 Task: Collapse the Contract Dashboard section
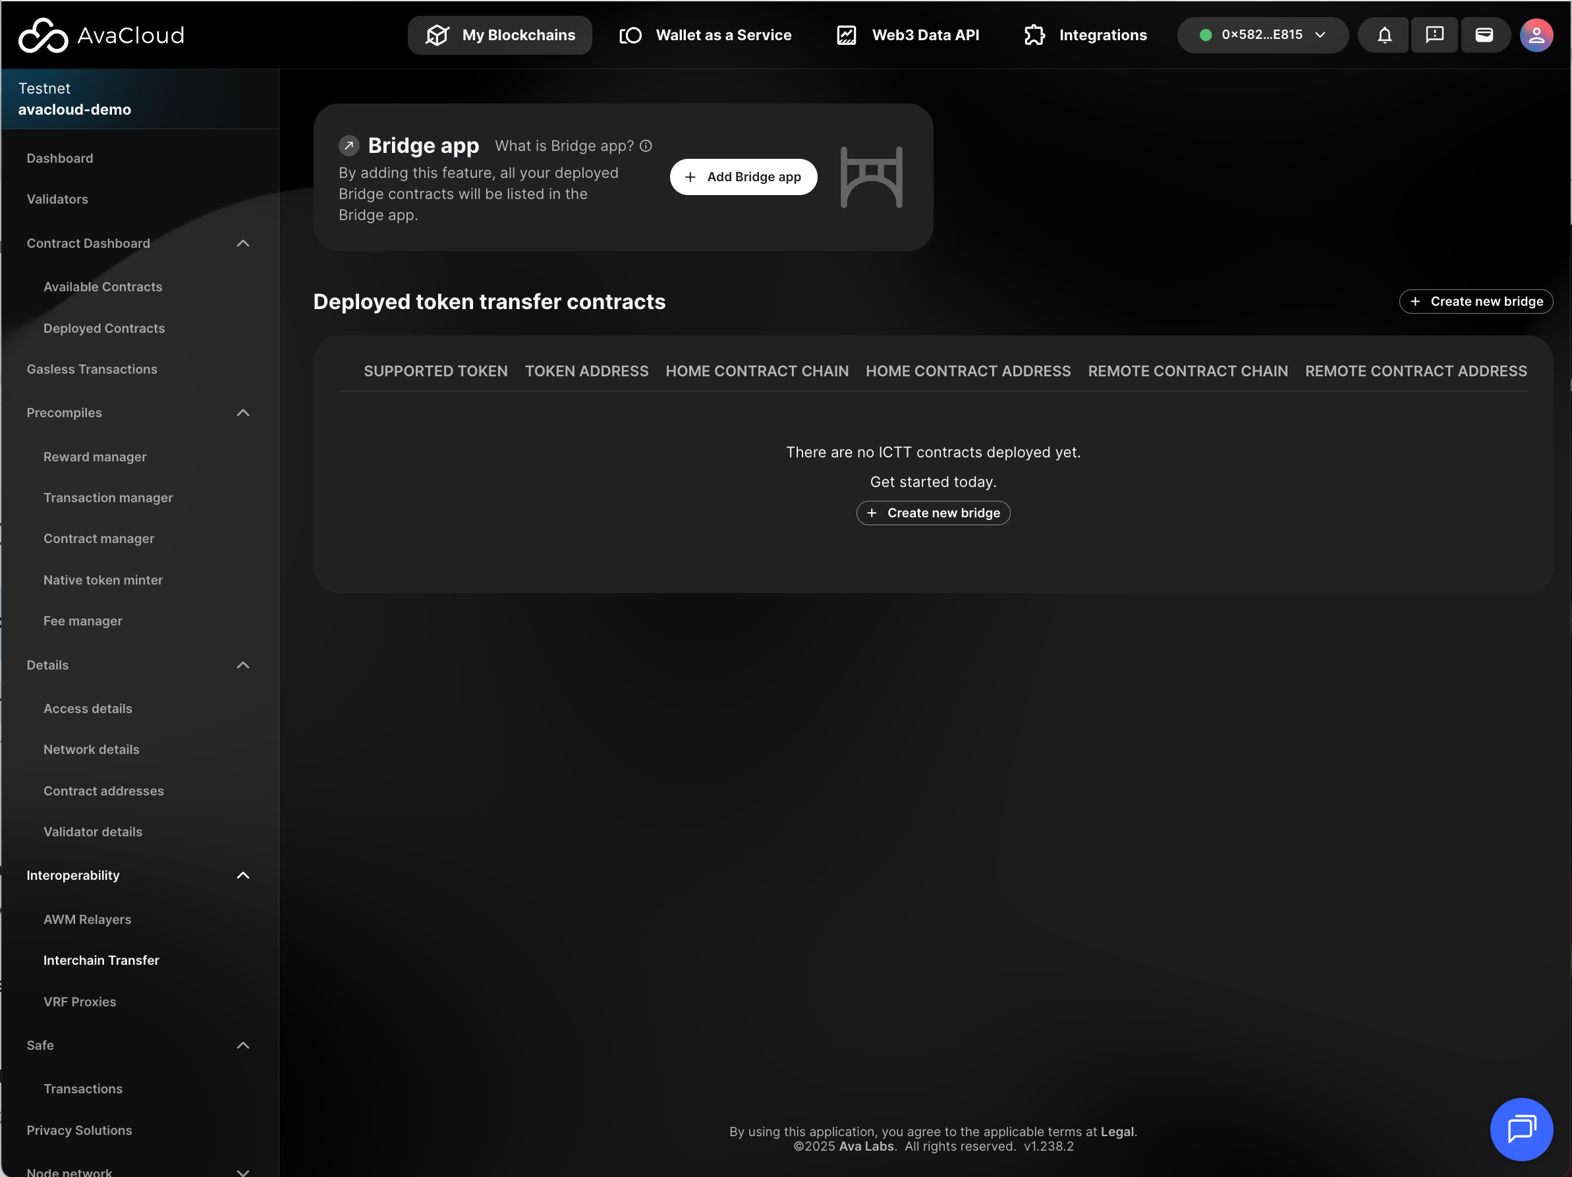pyautogui.click(x=243, y=243)
